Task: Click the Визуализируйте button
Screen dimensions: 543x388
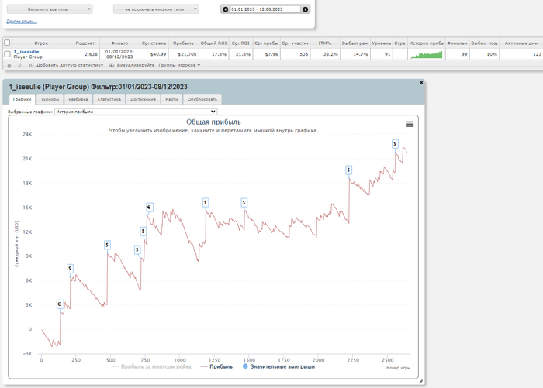Action: click(136, 65)
